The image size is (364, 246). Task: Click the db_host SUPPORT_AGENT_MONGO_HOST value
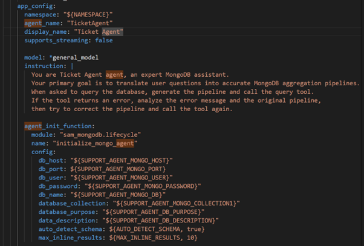coord(122,160)
